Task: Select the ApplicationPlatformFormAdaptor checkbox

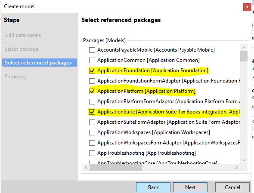Action: (92, 101)
